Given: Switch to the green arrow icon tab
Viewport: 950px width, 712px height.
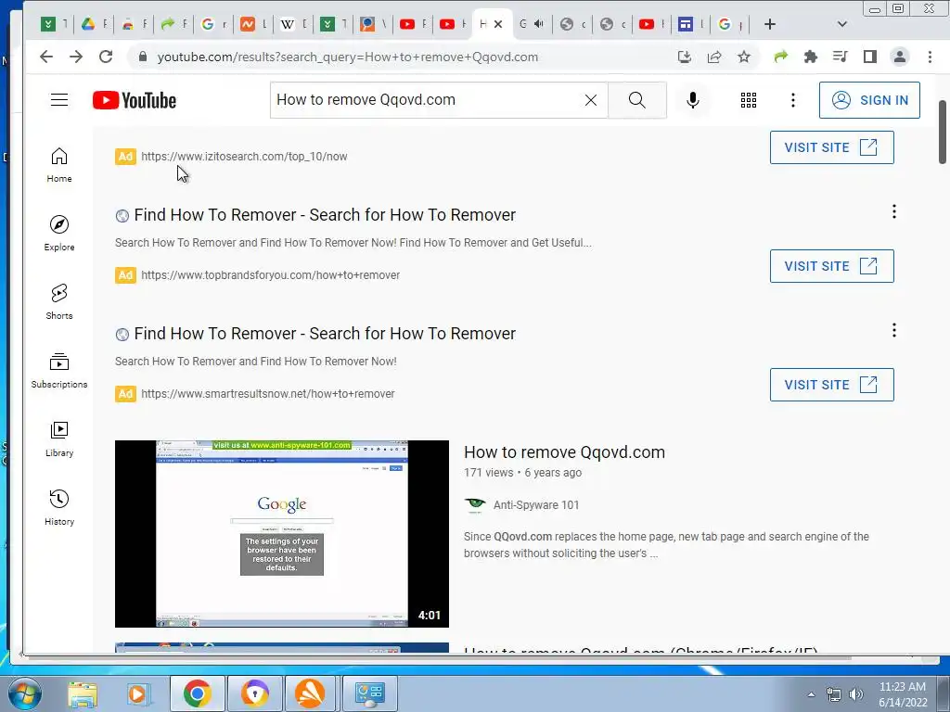Looking at the screenshot, I should 173,24.
